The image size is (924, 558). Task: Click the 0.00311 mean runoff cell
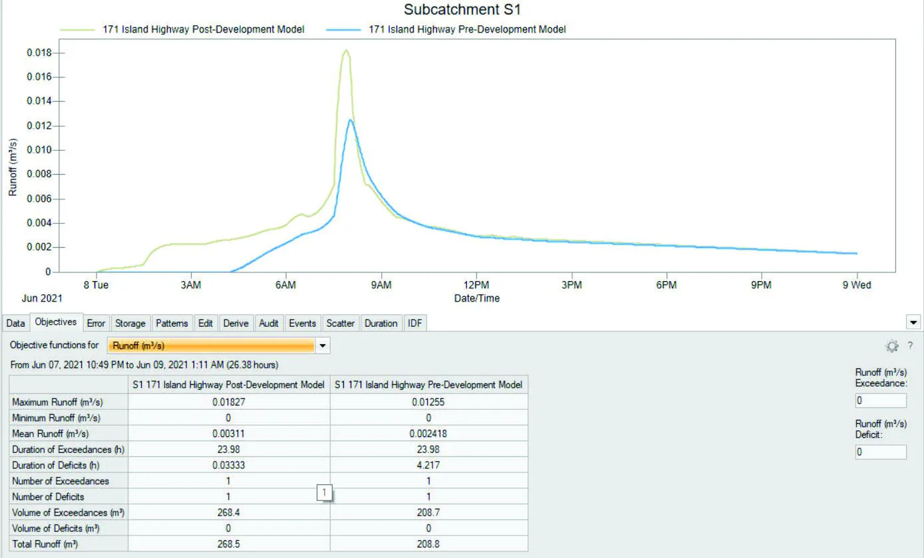click(x=228, y=434)
